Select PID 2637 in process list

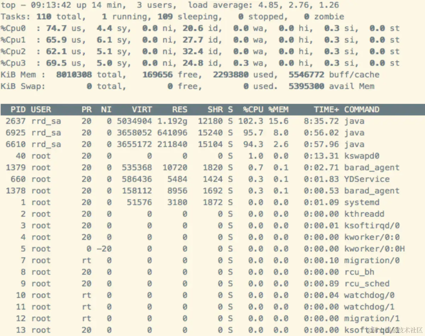(x=16, y=121)
